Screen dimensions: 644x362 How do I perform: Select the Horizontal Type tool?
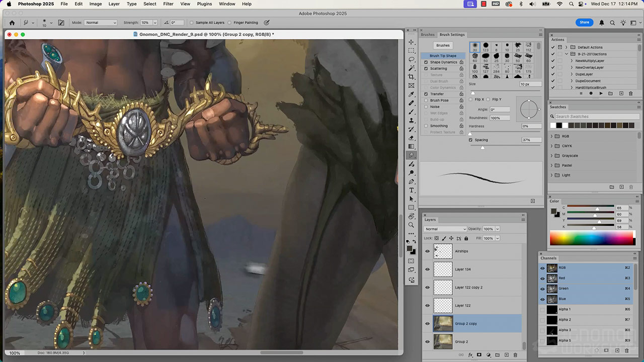(x=412, y=190)
